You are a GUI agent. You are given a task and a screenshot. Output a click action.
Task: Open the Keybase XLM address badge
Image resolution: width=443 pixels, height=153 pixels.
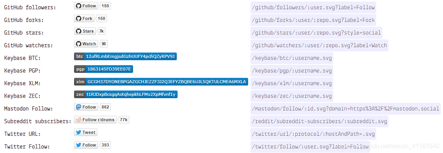(x=161, y=82)
